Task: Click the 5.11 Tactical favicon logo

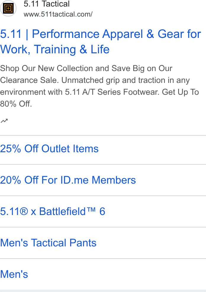Action: tap(8, 8)
